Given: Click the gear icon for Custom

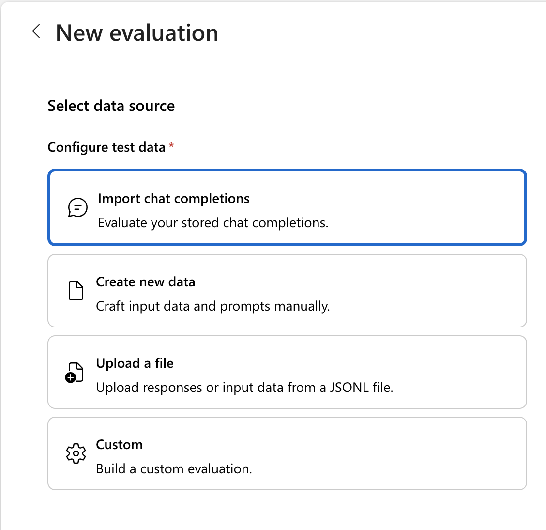Looking at the screenshot, I should pyautogui.click(x=76, y=453).
